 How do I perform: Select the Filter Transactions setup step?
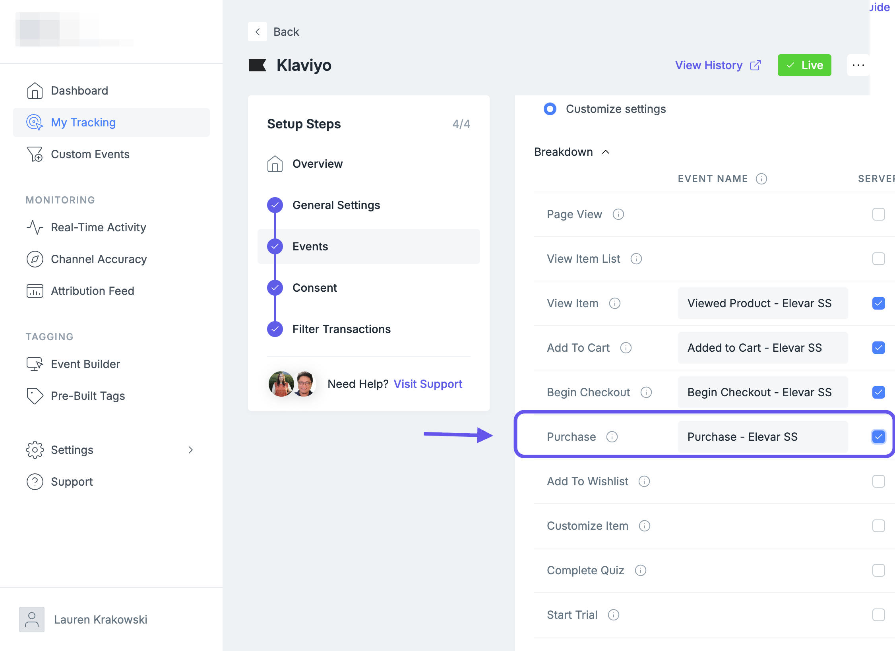coord(369,329)
